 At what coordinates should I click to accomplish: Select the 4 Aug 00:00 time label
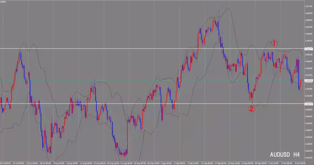pyautogui.click(x=58, y=163)
